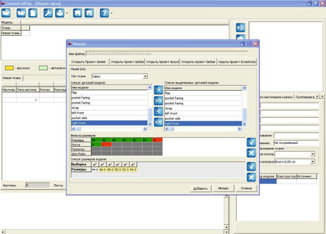Click the printer icon in the toolbar
Screen dimensions: 326x234
60,12
